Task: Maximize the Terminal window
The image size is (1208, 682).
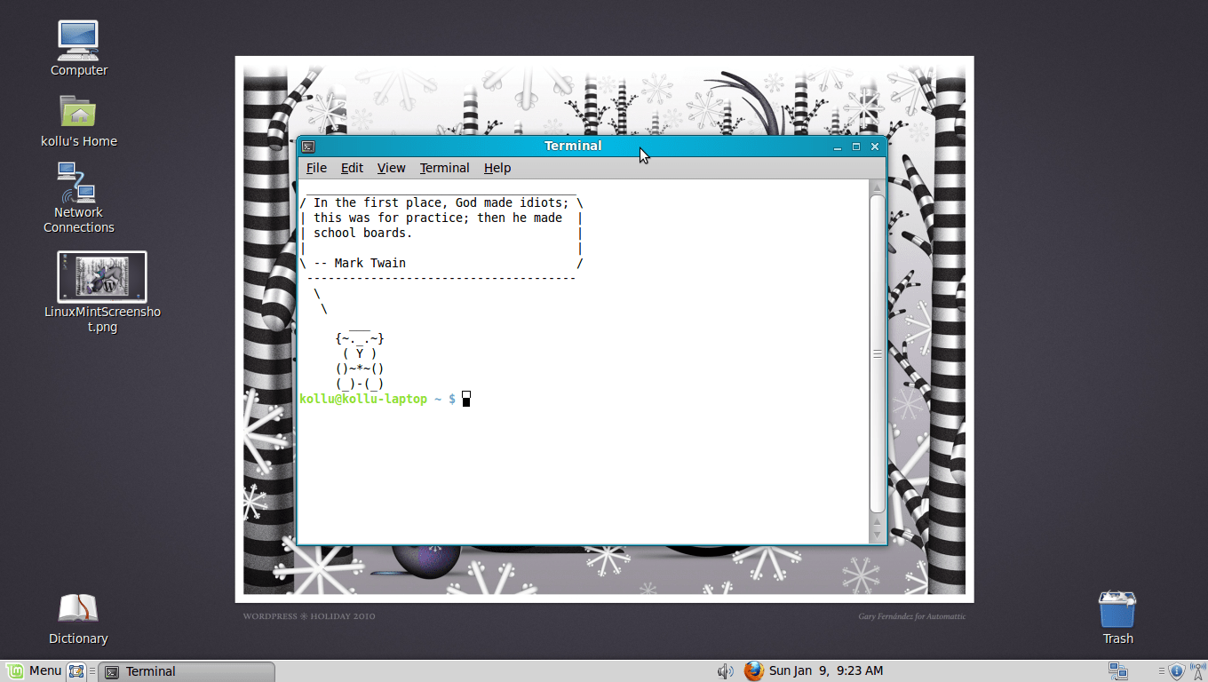Action: pyautogui.click(x=856, y=147)
